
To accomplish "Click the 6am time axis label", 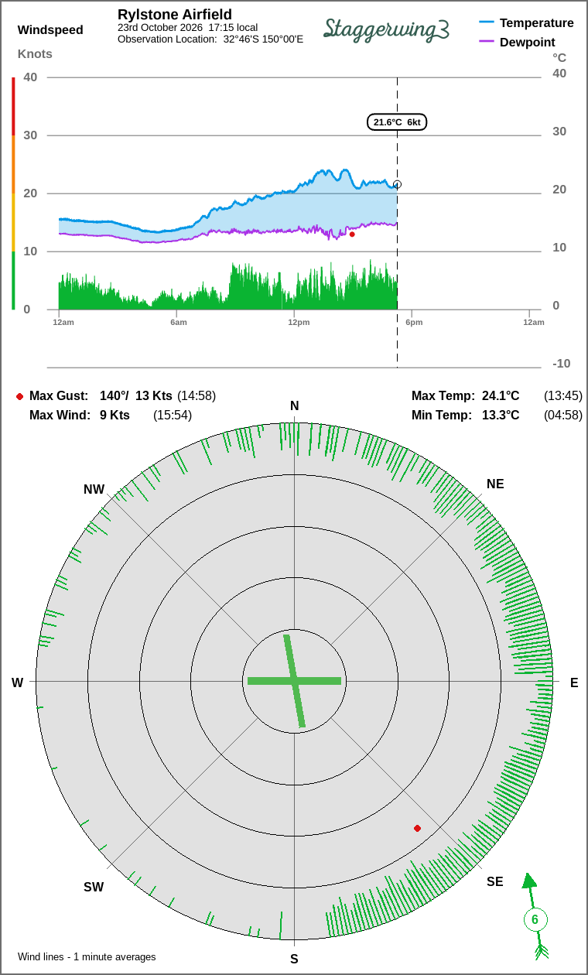I will pyautogui.click(x=179, y=322).
